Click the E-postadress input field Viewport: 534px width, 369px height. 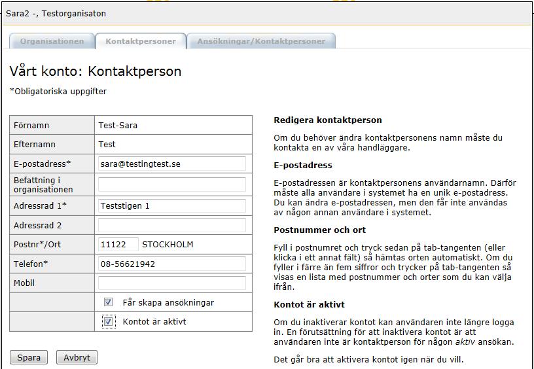click(172, 164)
